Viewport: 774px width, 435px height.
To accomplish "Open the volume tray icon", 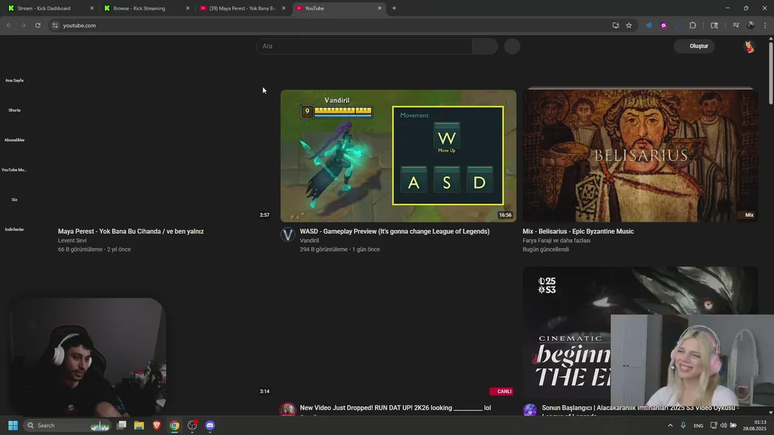I will [x=723, y=425].
